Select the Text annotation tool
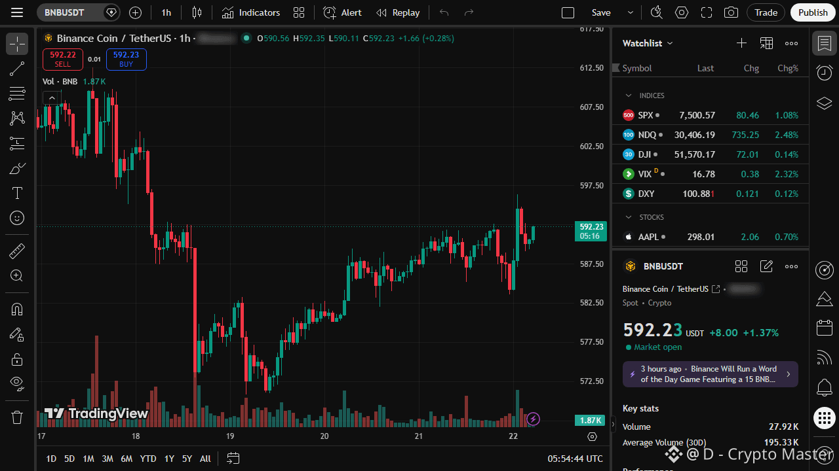 tap(17, 193)
